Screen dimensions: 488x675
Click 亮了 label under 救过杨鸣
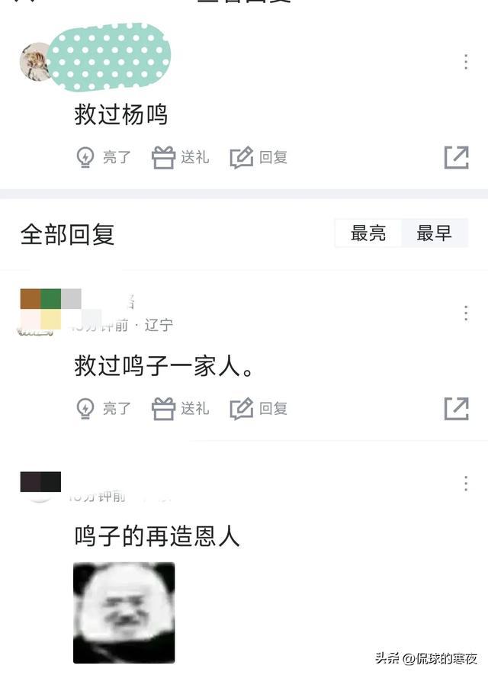[x=117, y=158]
